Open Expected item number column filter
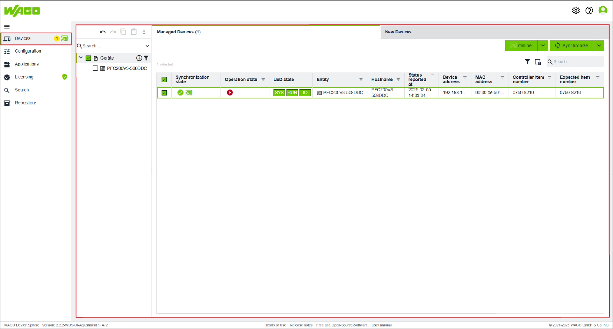The image size is (613, 329). pyautogui.click(x=598, y=77)
